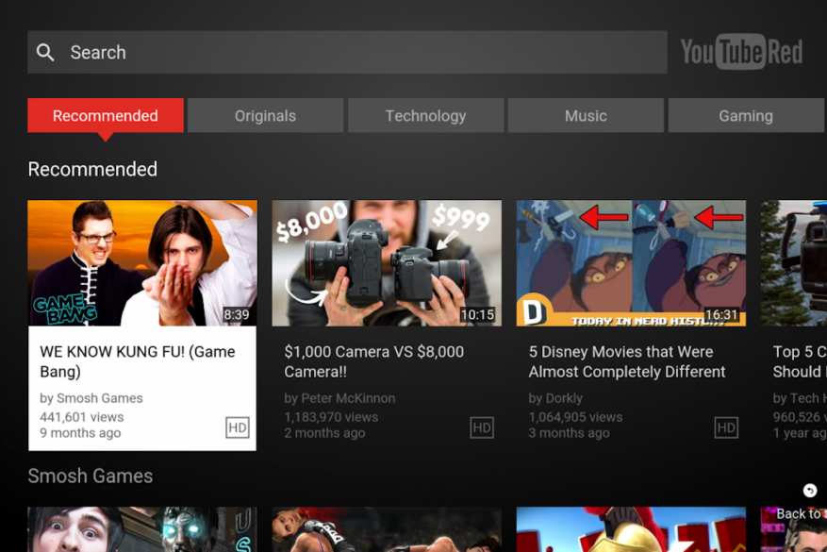Click HD badge on Kung Fu video card
The image size is (827, 552).
[x=238, y=427]
